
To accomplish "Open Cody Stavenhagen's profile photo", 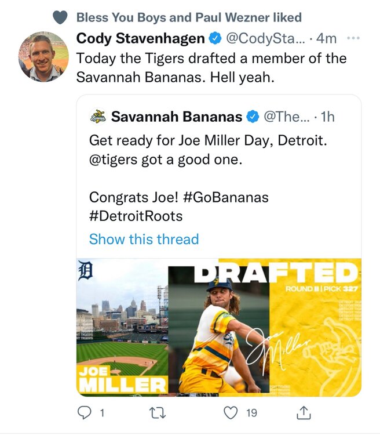I will tap(43, 57).
